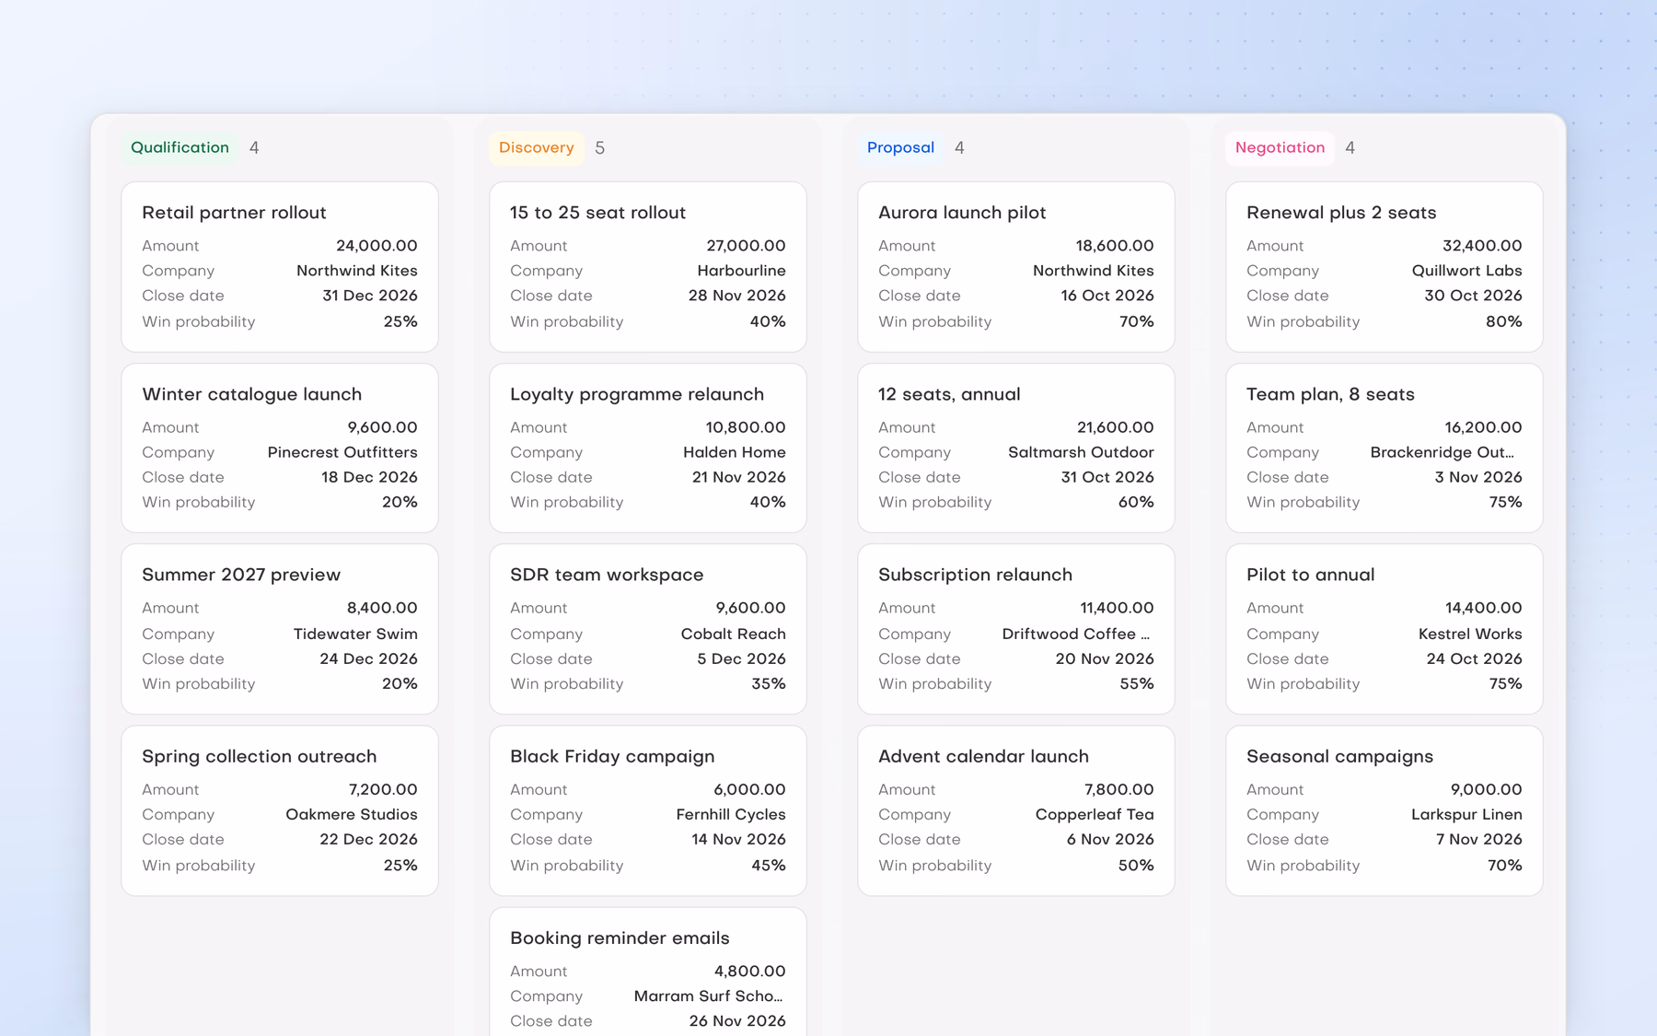The image size is (1657, 1036).
Task: Open the SDR team workspace deal
Action: point(648,629)
